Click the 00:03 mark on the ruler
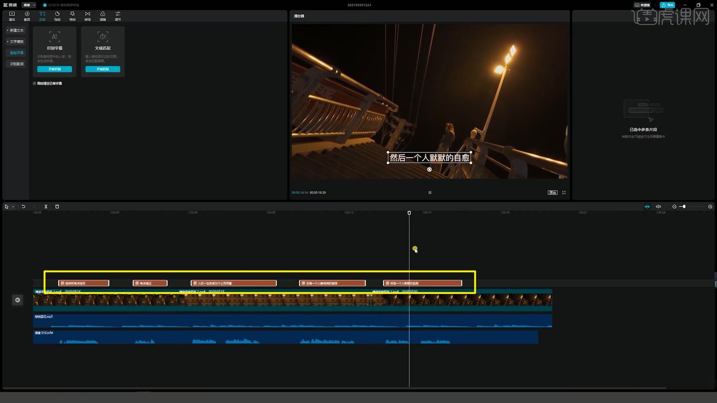This screenshot has height=403, width=717. (x=115, y=212)
